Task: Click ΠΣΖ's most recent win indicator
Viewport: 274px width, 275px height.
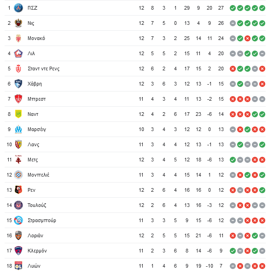Action: (262, 8)
